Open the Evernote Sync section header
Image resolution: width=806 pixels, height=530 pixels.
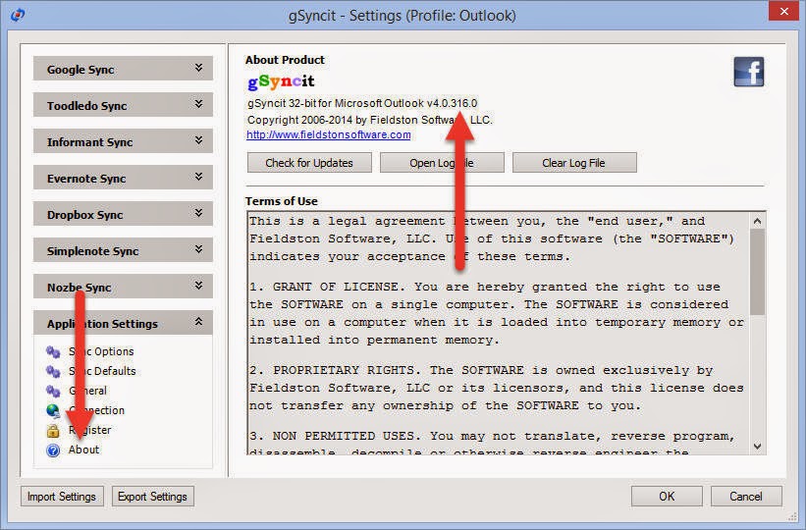pyautogui.click(x=123, y=178)
